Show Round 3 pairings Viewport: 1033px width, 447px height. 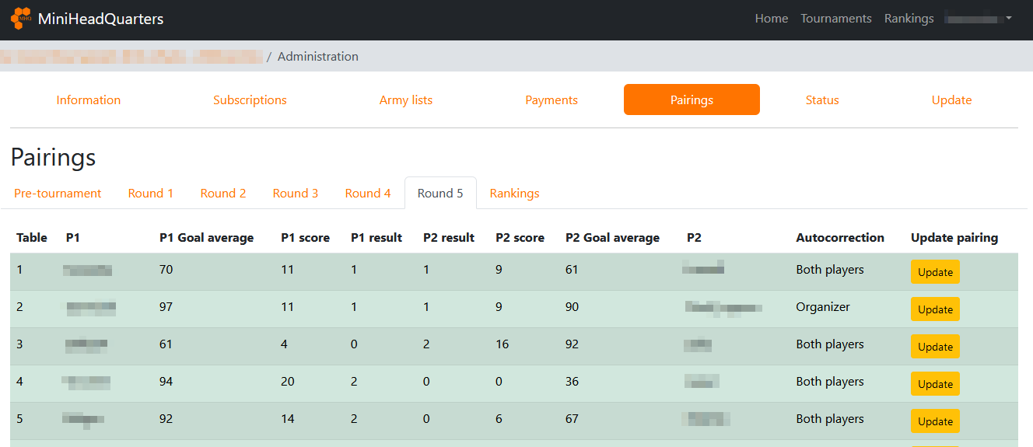coord(296,194)
